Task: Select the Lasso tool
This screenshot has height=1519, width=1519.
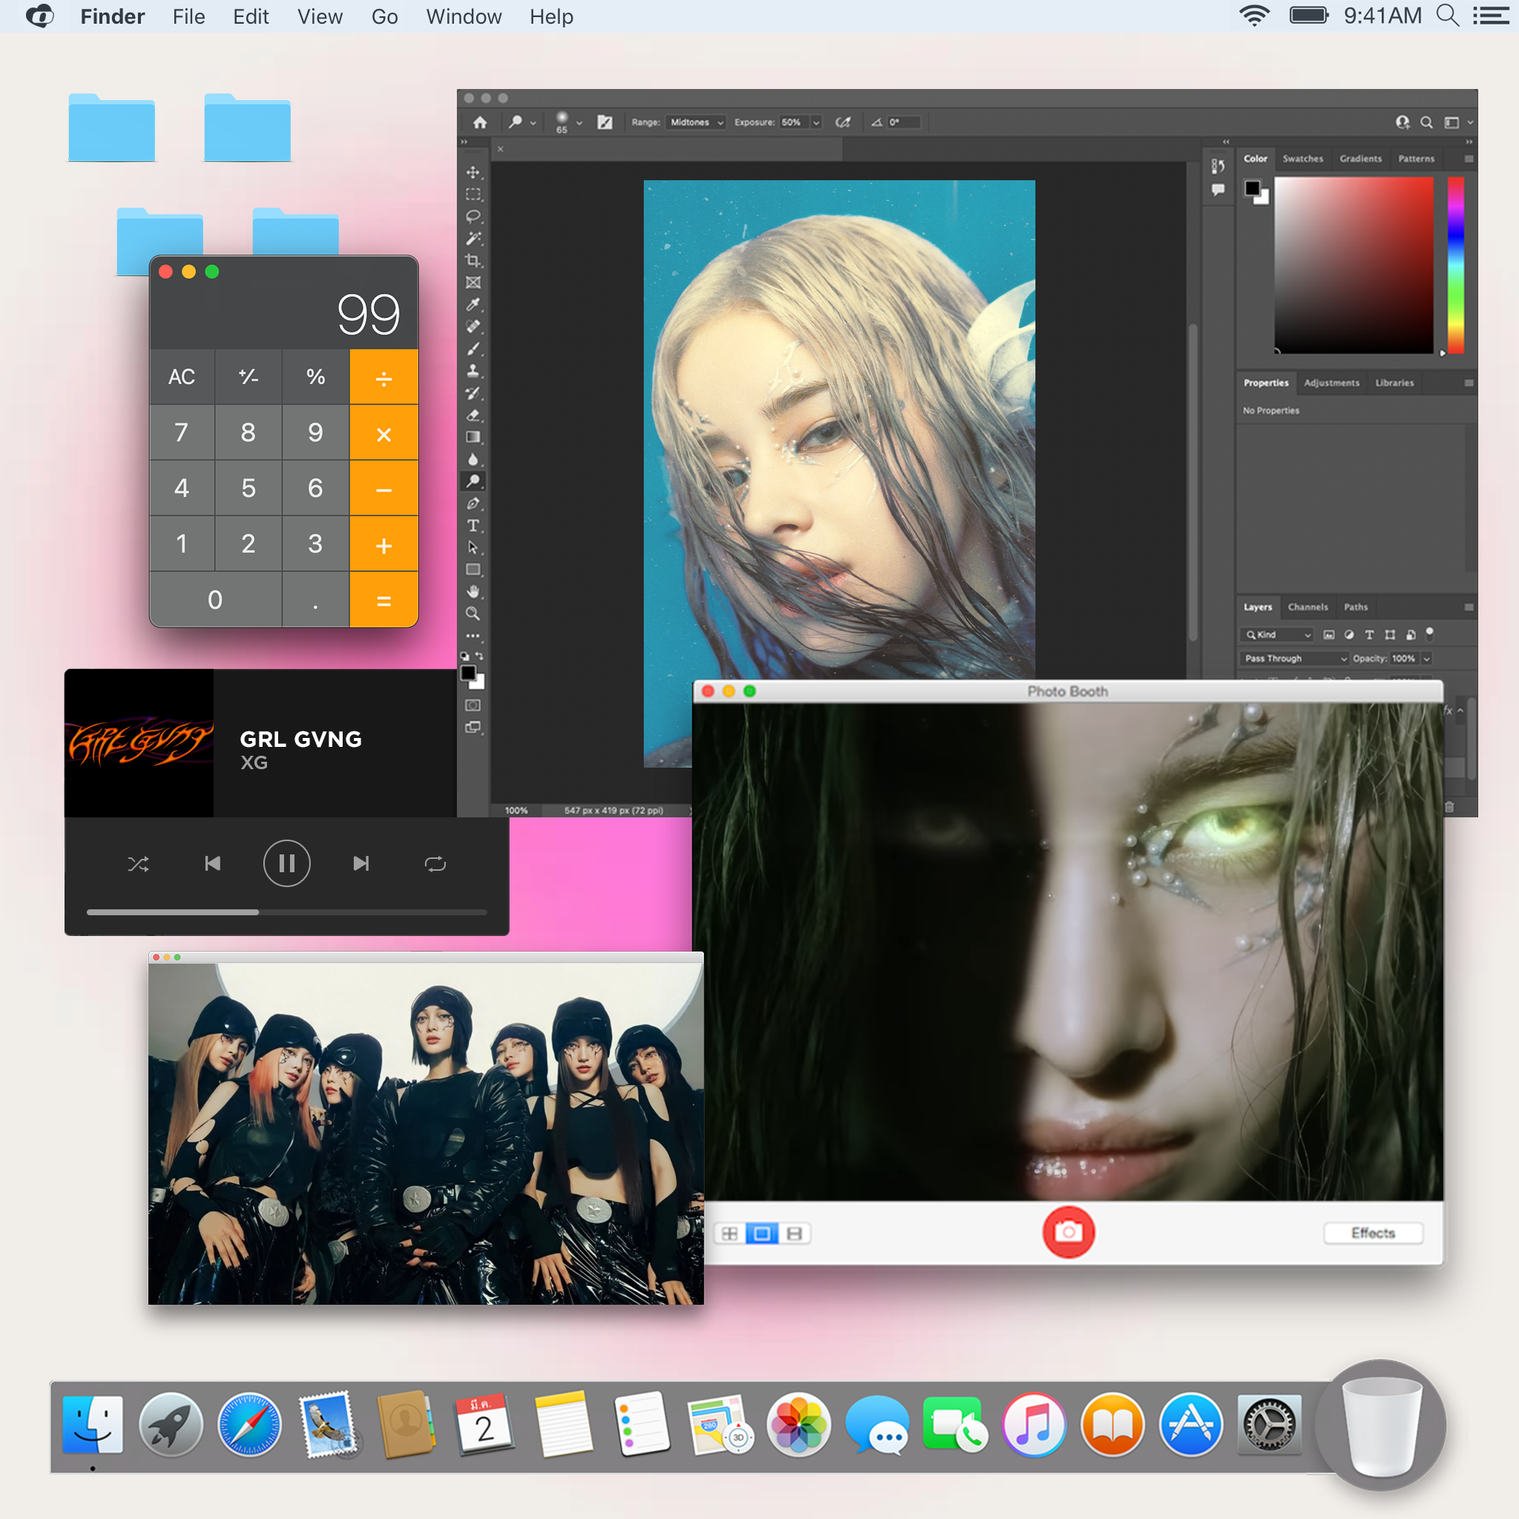Action: 472,217
